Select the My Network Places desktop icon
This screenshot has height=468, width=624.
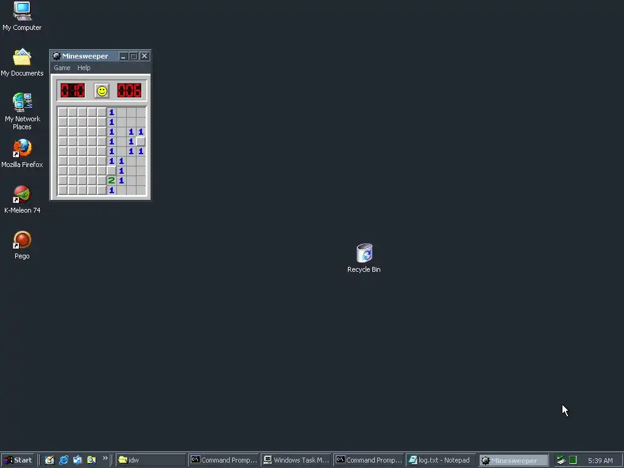click(x=22, y=112)
